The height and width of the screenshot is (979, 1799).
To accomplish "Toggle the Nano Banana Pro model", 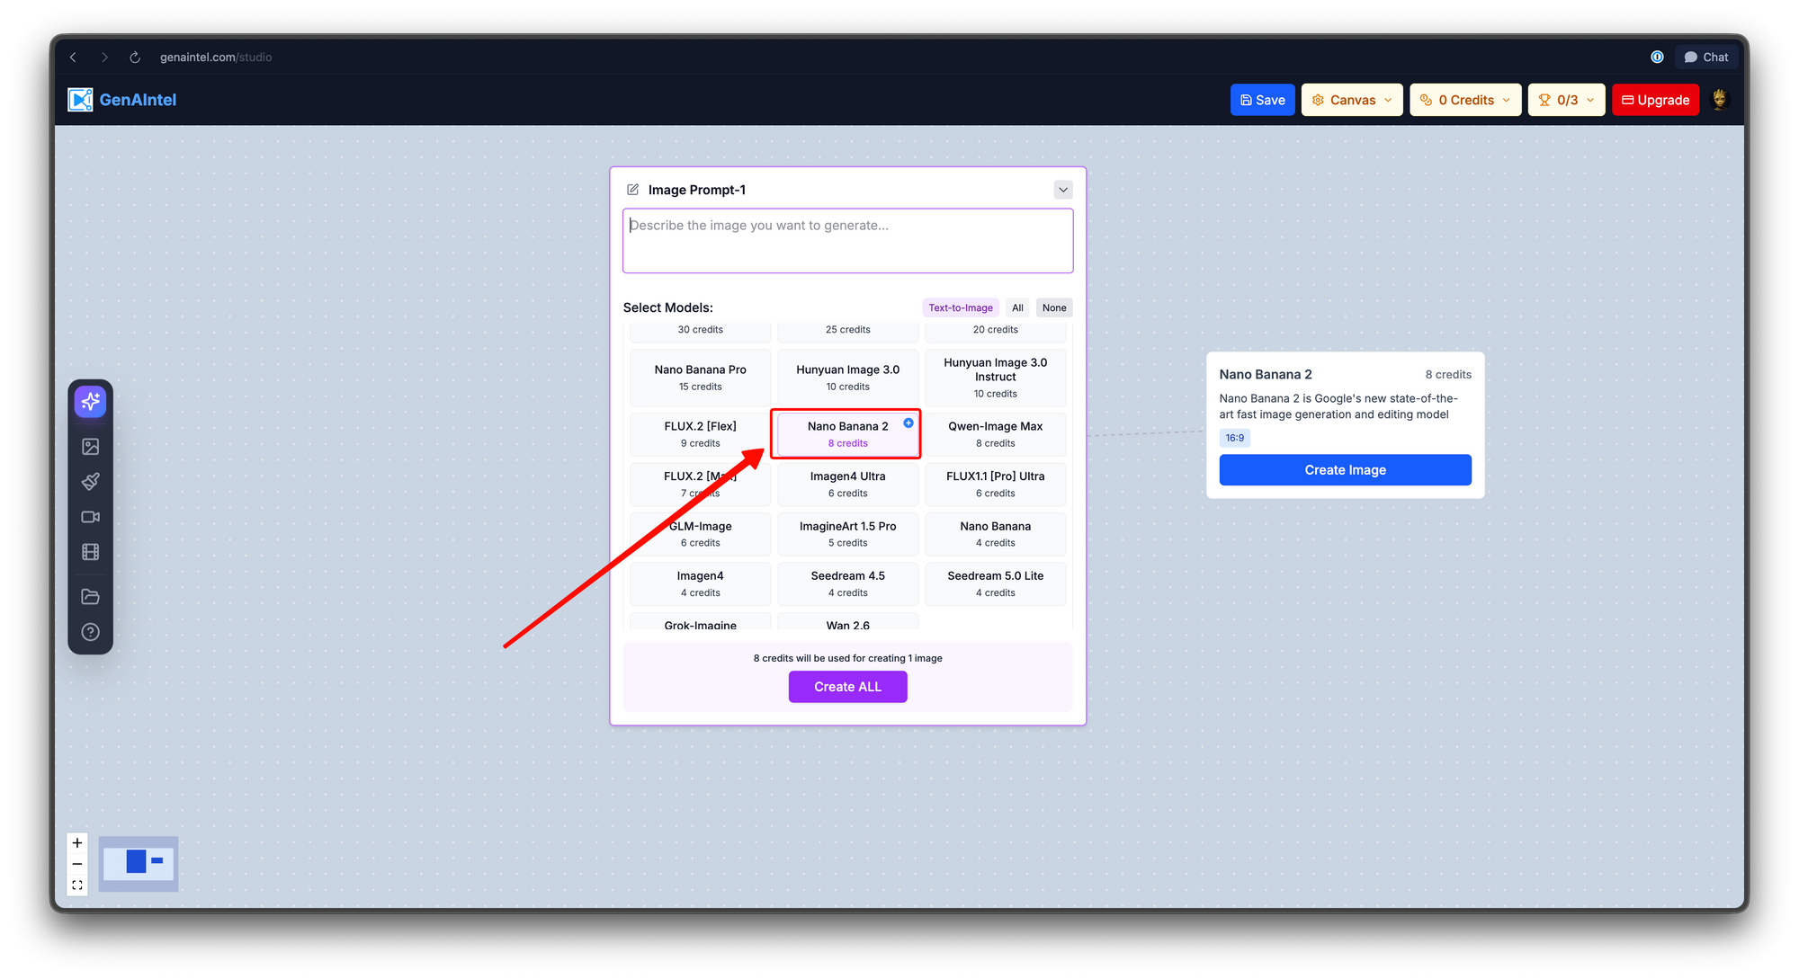I will coord(701,378).
